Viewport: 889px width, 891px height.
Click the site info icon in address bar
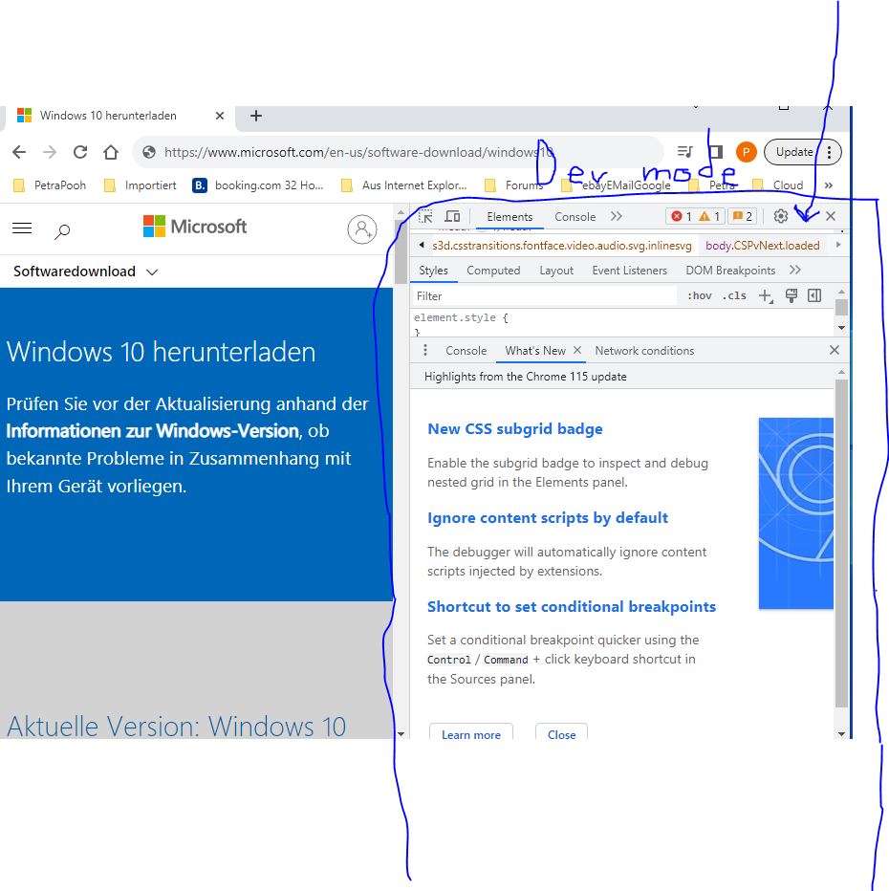point(149,152)
